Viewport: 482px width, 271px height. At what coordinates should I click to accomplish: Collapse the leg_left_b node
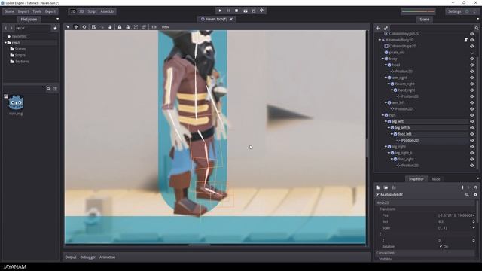[x=389, y=128]
